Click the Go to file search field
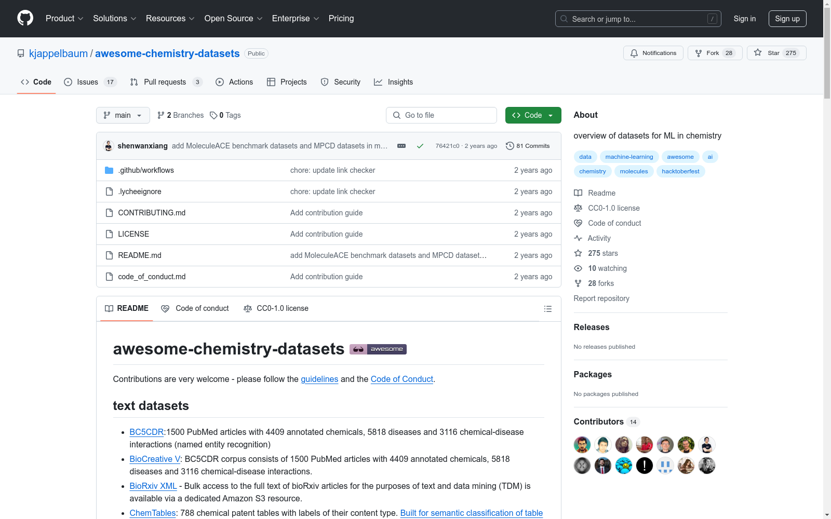The image size is (831, 519). coord(441,115)
